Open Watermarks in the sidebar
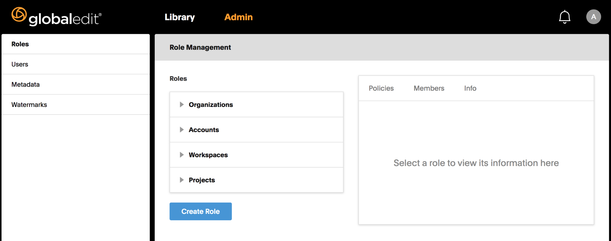This screenshot has height=241, width=611. coord(75,105)
